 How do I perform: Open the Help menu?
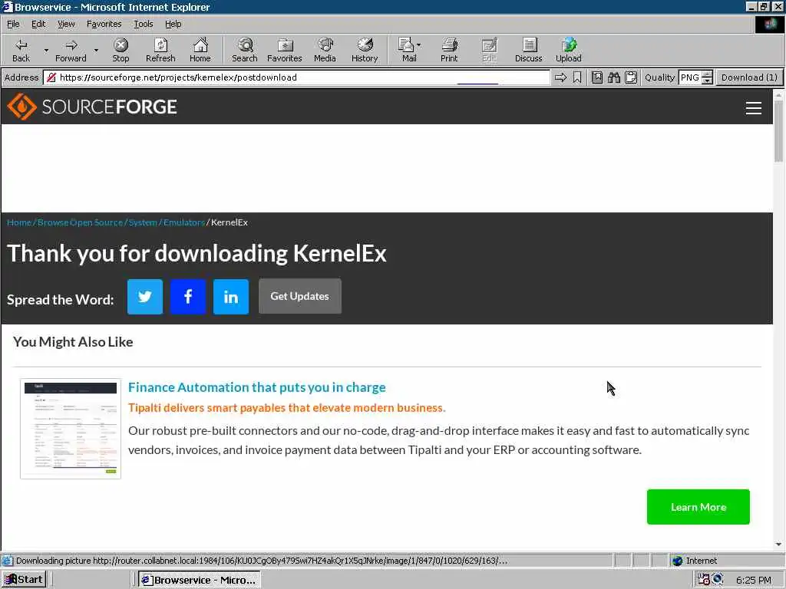tap(173, 24)
